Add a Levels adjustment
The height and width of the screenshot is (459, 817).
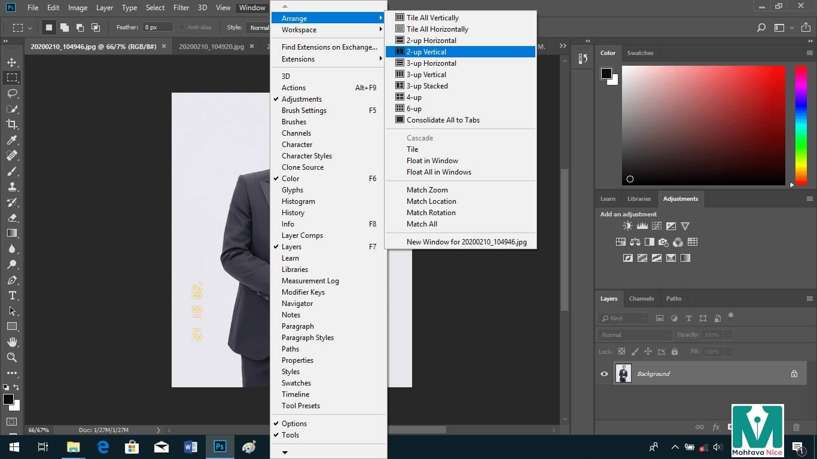pos(642,226)
